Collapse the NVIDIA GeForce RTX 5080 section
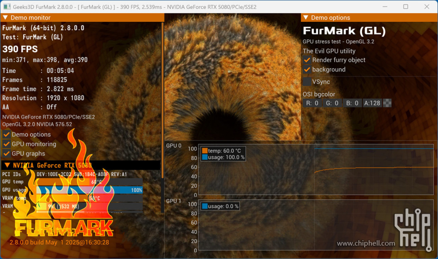 [7, 165]
